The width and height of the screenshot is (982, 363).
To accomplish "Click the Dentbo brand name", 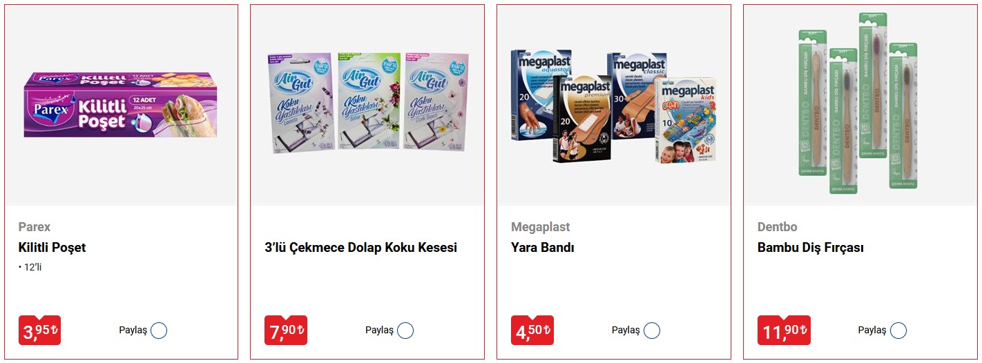I will (778, 227).
